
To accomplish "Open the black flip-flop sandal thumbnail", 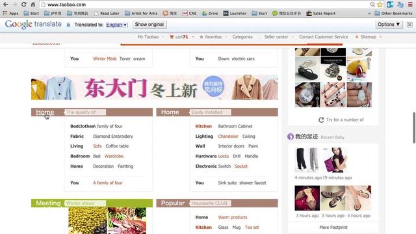I will coord(307,69).
